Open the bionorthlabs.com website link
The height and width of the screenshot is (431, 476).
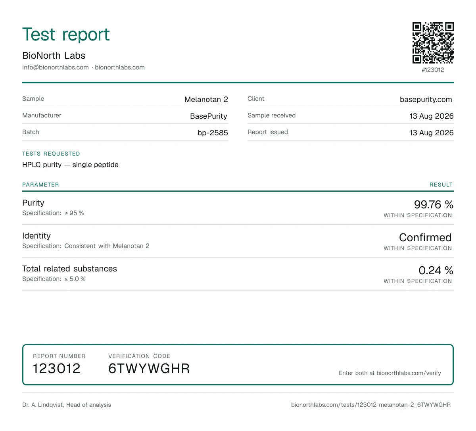(x=120, y=67)
